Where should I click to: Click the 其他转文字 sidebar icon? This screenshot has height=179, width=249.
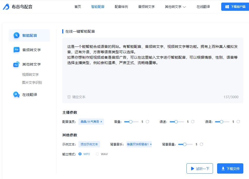pyautogui.click(x=16, y=64)
